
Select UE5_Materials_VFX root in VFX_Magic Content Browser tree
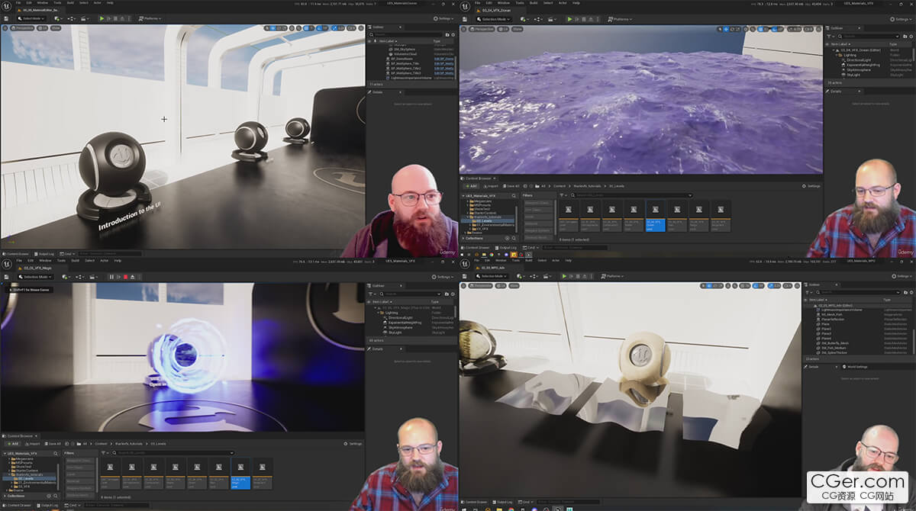pyautogui.click(x=21, y=453)
